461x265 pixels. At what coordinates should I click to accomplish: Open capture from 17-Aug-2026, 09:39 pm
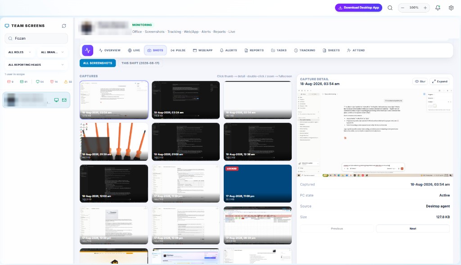point(258,225)
